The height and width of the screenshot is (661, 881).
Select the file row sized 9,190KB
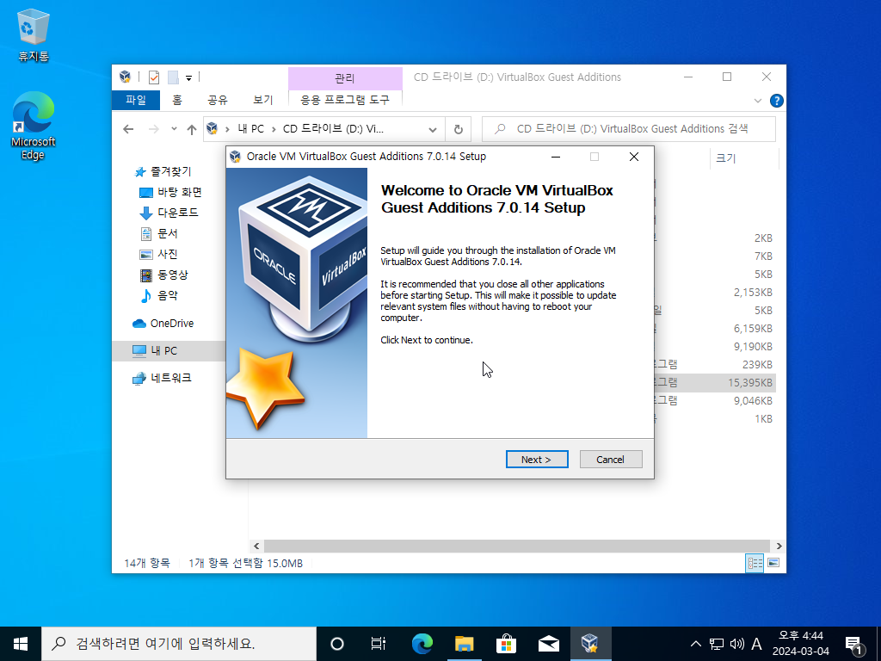(x=715, y=347)
